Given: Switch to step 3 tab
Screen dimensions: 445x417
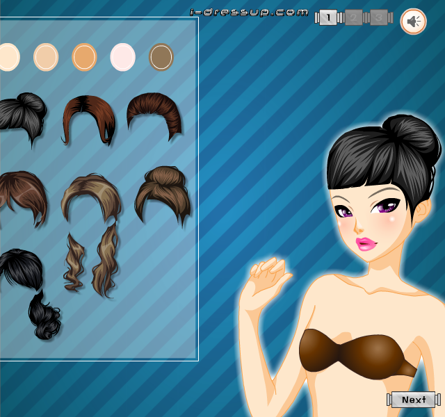Looking at the screenshot, I should click(x=379, y=17).
